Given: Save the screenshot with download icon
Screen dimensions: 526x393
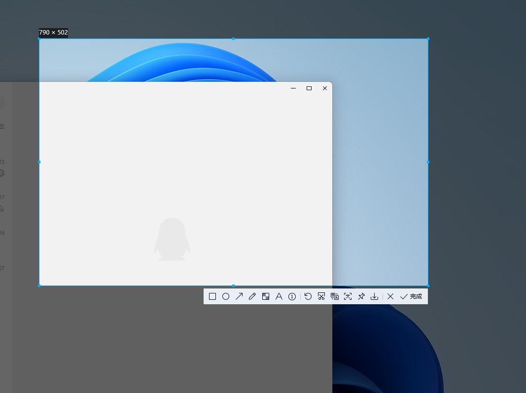Looking at the screenshot, I should click(x=375, y=296).
